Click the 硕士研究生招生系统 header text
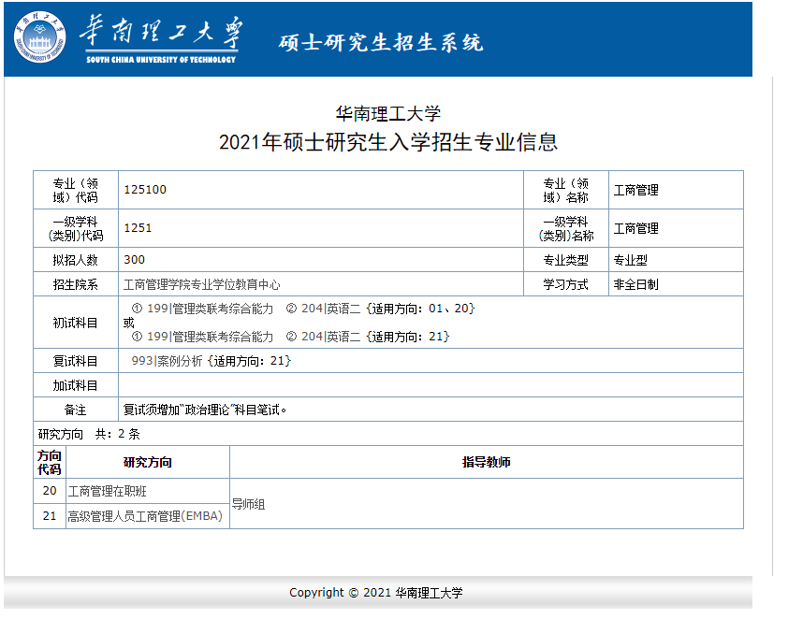This screenshot has height=619, width=788. (x=381, y=43)
